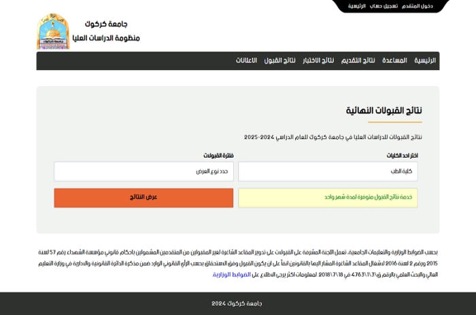The height and width of the screenshot is (315, 476).
Task: Go to الرئيسية in the top black bar
Action: (x=357, y=6)
